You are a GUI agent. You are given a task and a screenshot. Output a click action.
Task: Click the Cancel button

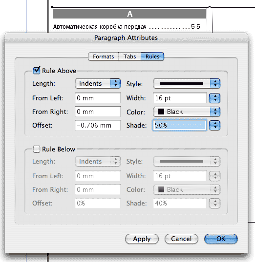pos(181,239)
